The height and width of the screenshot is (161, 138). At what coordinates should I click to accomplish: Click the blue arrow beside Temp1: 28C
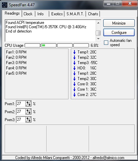[74, 73]
